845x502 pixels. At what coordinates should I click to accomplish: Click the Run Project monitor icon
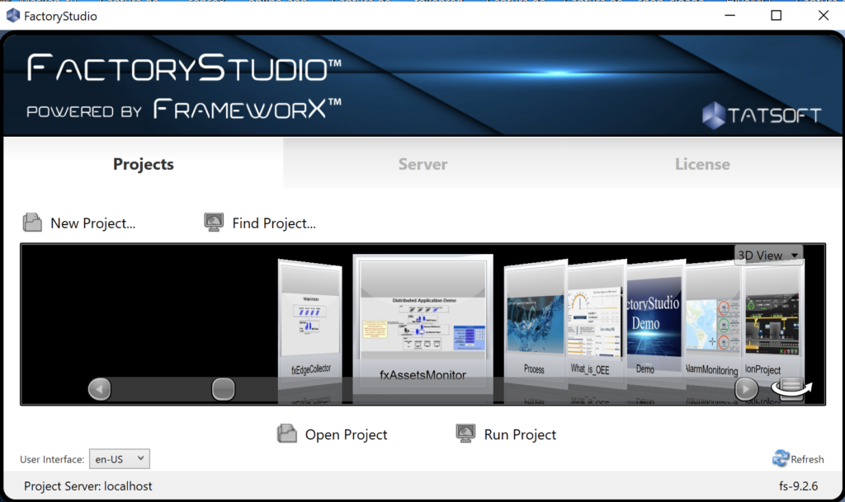pos(465,434)
